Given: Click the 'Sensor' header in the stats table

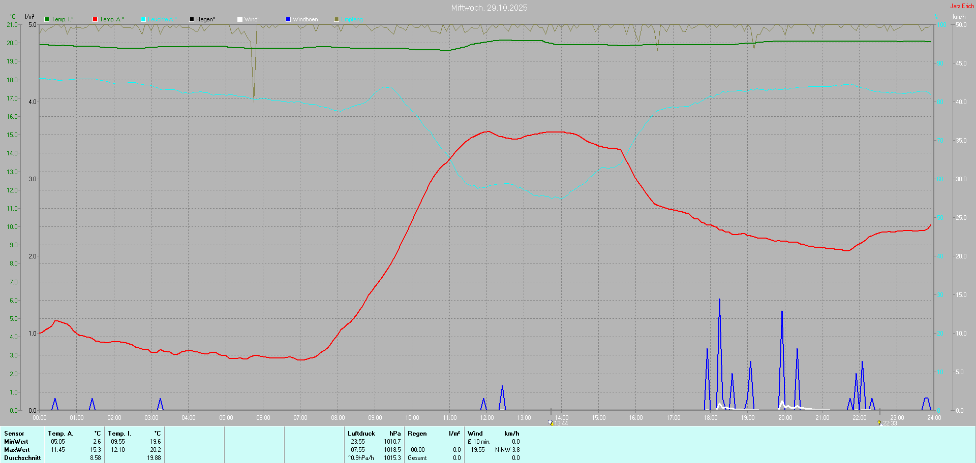Looking at the screenshot, I should click(14, 434).
